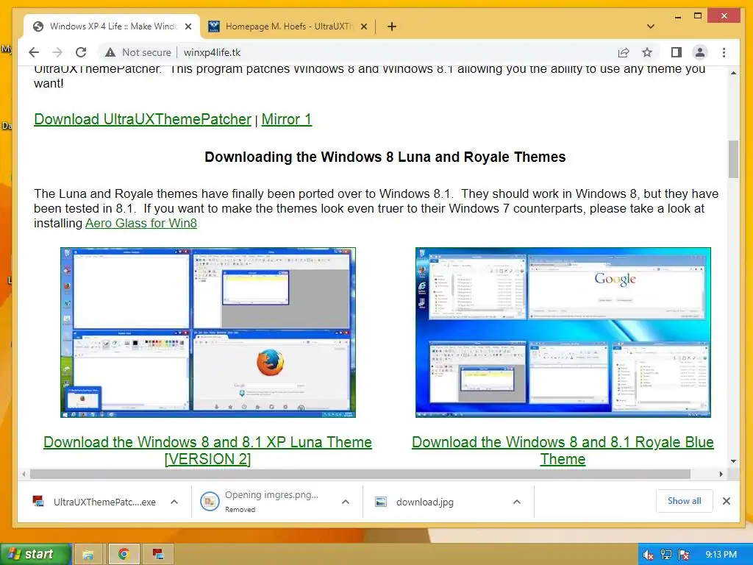Click the horizontal scrollbar thumb

pyautogui.click(x=360, y=475)
